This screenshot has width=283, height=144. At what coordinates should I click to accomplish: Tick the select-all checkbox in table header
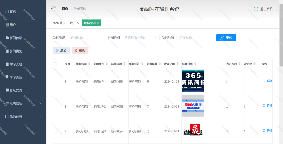pos(55,64)
